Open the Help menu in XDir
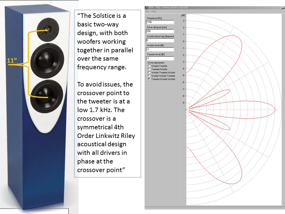285x214 pixels. click(x=153, y=11)
